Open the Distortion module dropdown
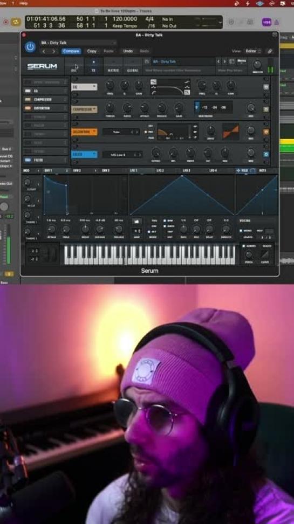 click(x=84, y=132)
